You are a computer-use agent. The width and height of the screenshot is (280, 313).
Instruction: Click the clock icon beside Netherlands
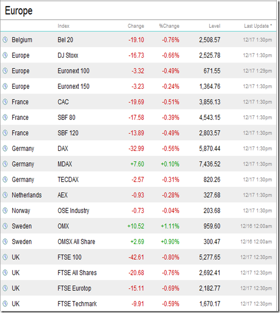coord(5,195)
